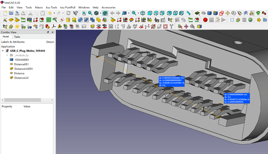
Task: Click the scissors Cut icon
Action: [30, 13]
